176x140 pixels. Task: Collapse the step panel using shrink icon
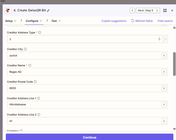165,10
